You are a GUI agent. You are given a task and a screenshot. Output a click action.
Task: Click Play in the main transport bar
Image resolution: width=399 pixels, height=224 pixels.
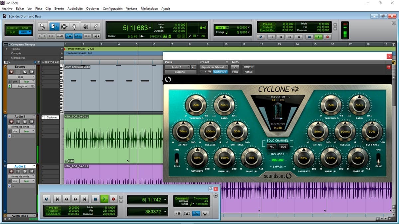click(x=319, y=37)
